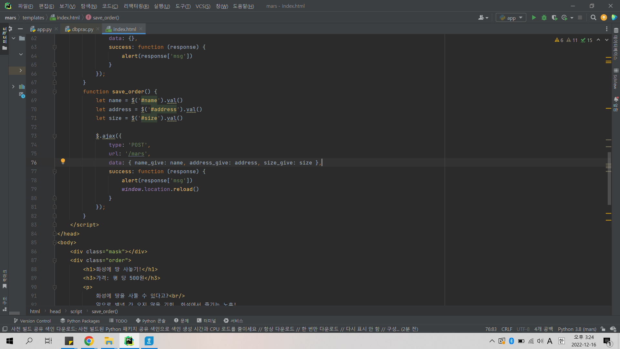
Task: Open Sticky Notes from the taskbar
Action: click(x=69, y=341)
